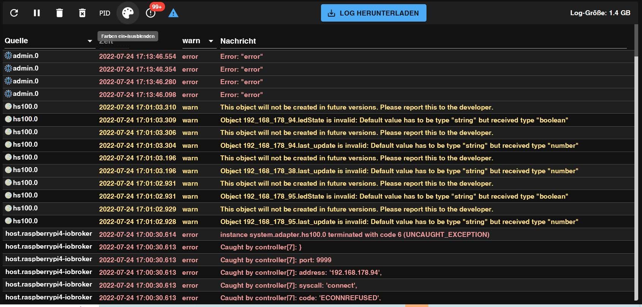Pause the log output
This screenshot has width=642, height=307.
coord(37,13)
